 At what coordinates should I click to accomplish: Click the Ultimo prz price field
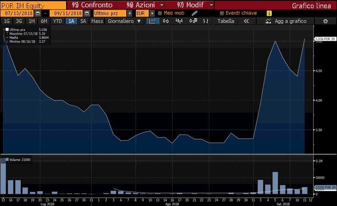point(110,13)
